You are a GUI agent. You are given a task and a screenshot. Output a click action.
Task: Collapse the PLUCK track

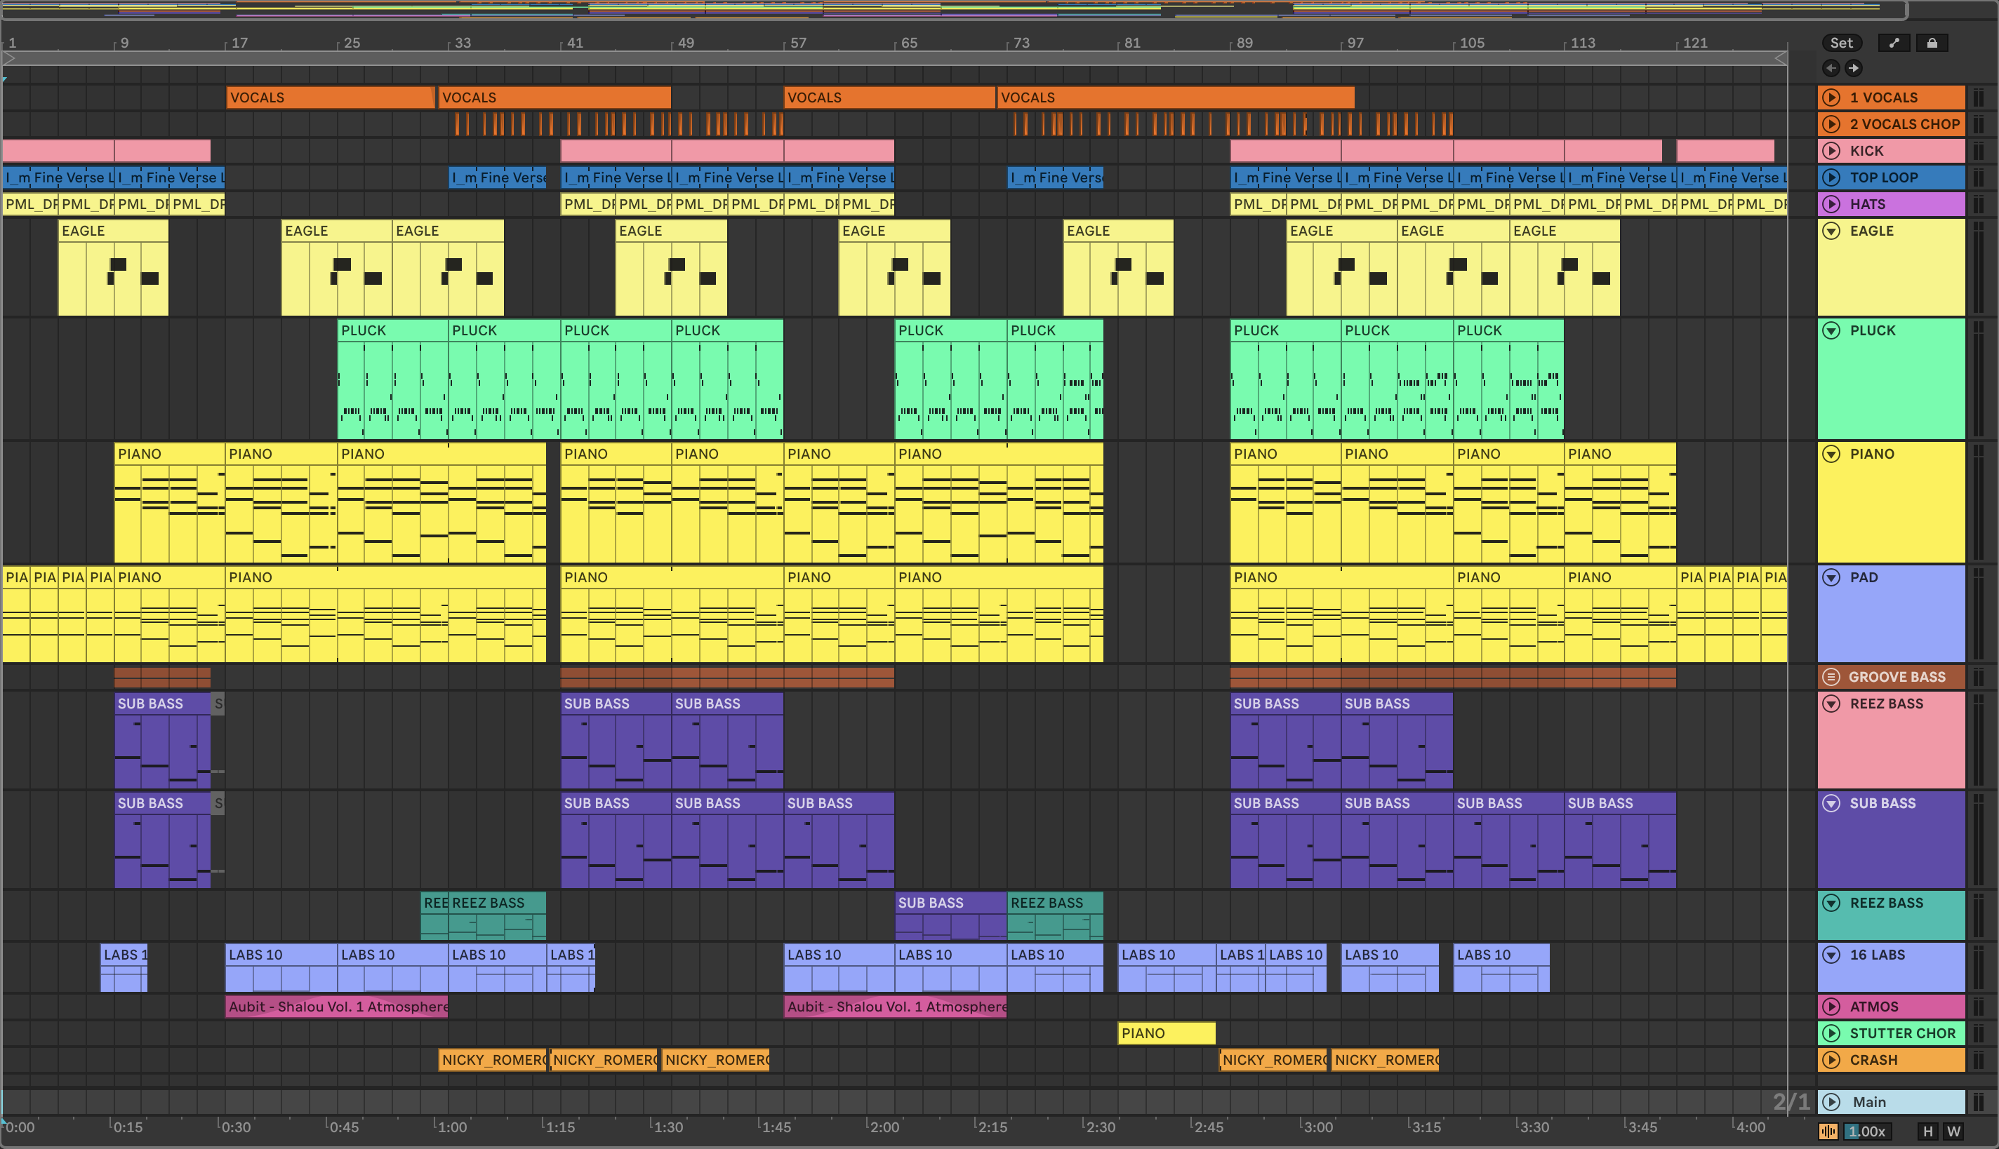[x=1832, y=330]
